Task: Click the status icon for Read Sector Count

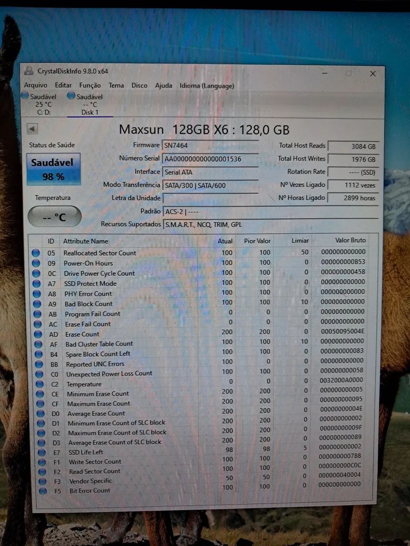Action: tap(42, 472)
